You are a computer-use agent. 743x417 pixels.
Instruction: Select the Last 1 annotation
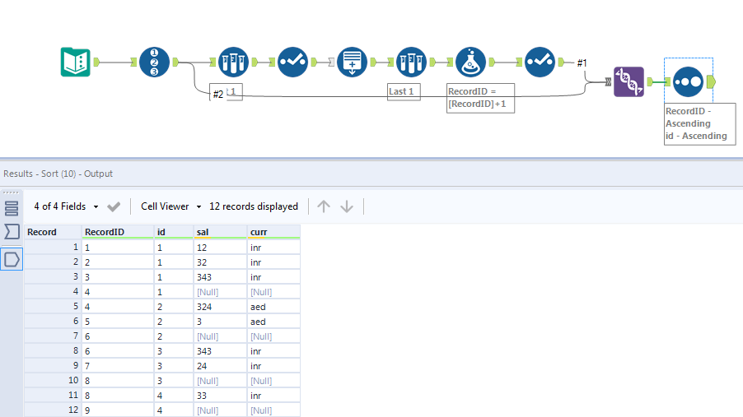[x=404, y=91]
